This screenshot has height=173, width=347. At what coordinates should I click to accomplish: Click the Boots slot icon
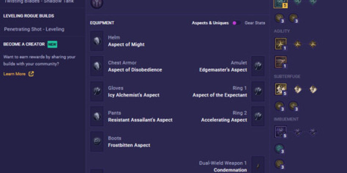click(x=97, y=142)
